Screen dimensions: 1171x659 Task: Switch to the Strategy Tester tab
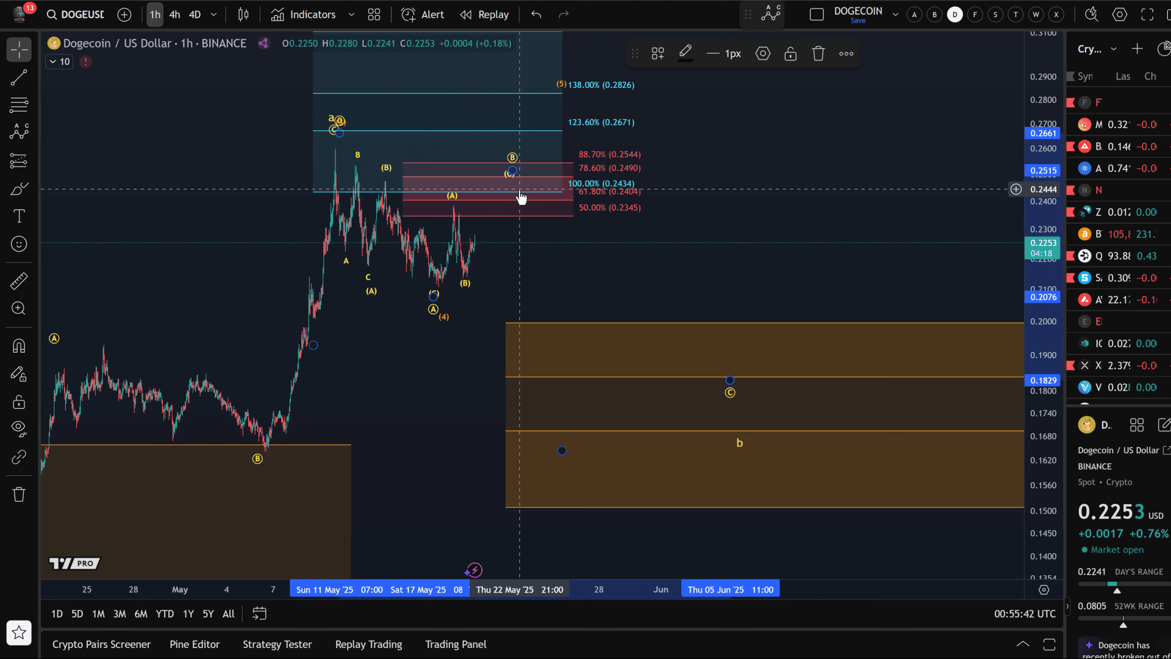tap(277, 644)
